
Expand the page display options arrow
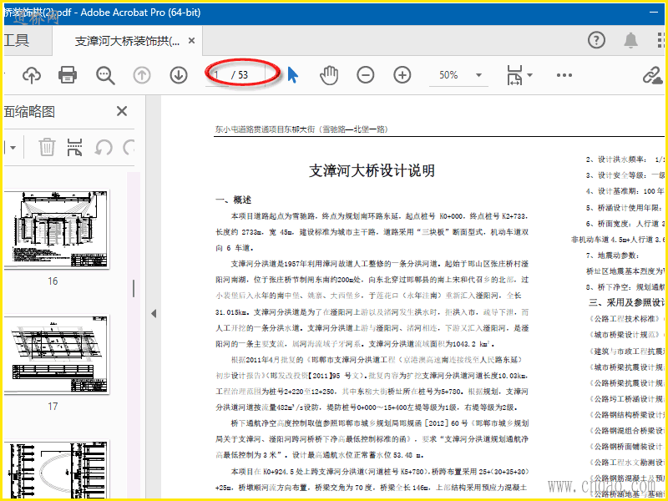pos(529,75)
